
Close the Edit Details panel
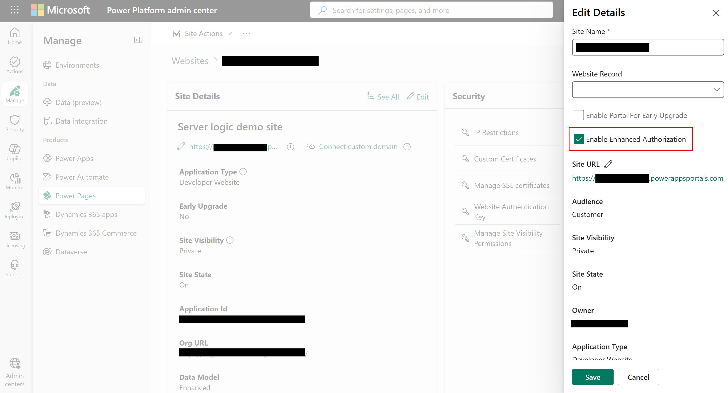[715, 13]
